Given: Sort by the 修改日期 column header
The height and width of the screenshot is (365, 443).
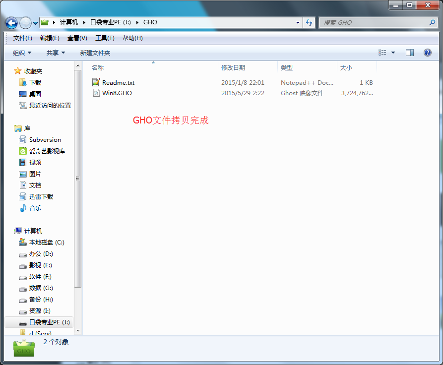Looking at the screenshot, I should click(233, 68).
